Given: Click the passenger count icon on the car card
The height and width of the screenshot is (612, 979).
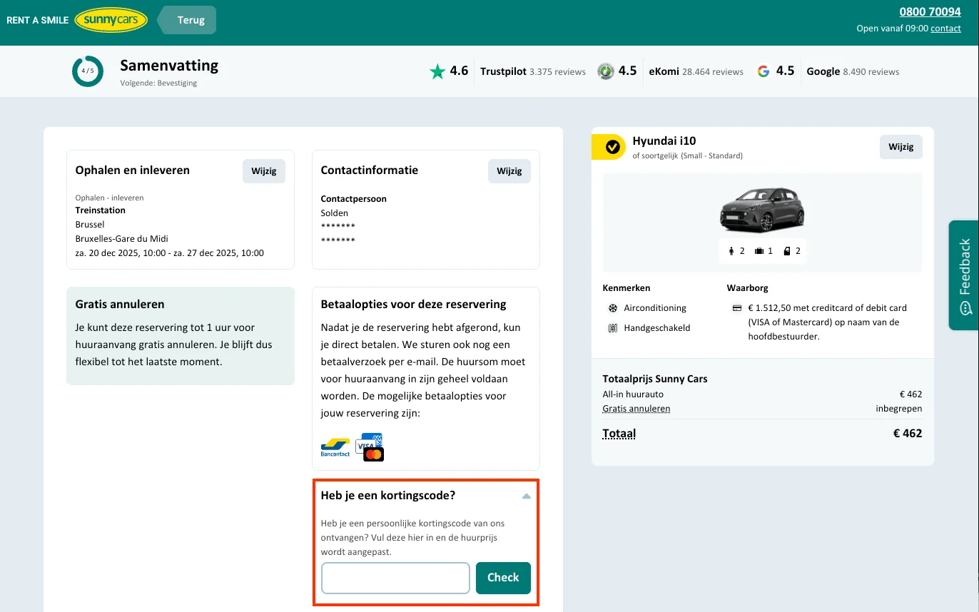Looking at the screenshot, I should 731,250.
